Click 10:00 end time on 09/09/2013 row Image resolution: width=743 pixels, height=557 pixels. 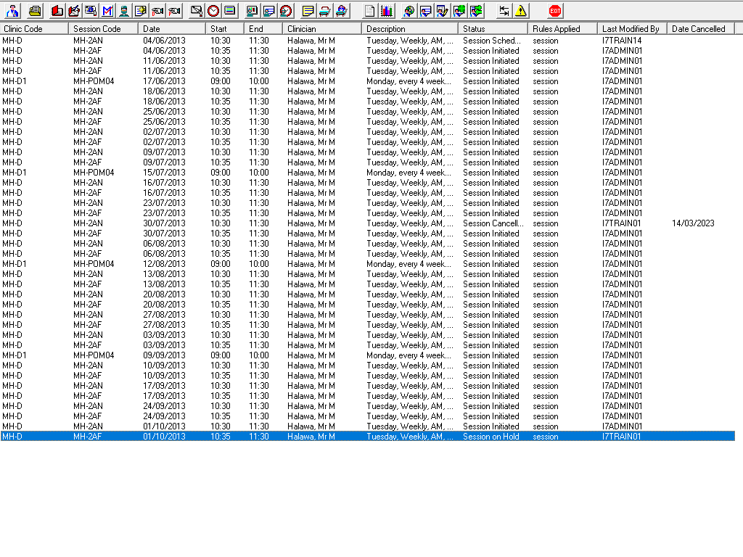pyautogui.click(x=259, y=355)
